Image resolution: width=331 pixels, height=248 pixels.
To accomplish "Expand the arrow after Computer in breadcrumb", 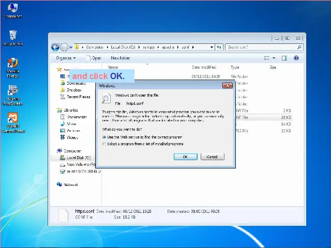I will pos(107,47).
